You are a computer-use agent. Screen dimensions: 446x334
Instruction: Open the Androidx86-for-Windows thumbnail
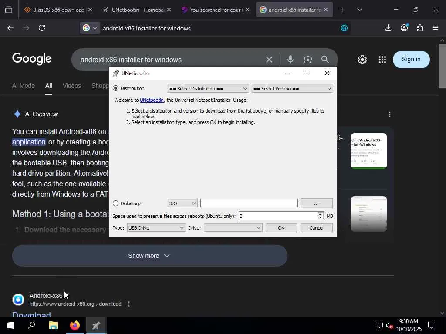pos(368,150)
